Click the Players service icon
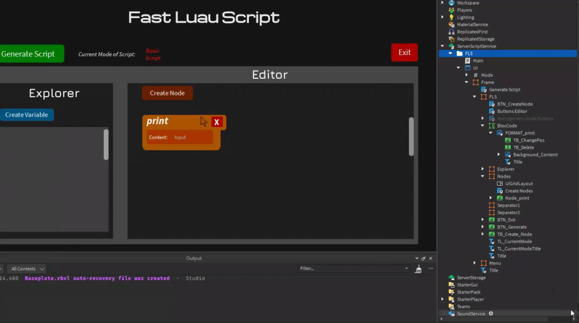The height and width of the screenshot is (323, 579). click(451, 10)
